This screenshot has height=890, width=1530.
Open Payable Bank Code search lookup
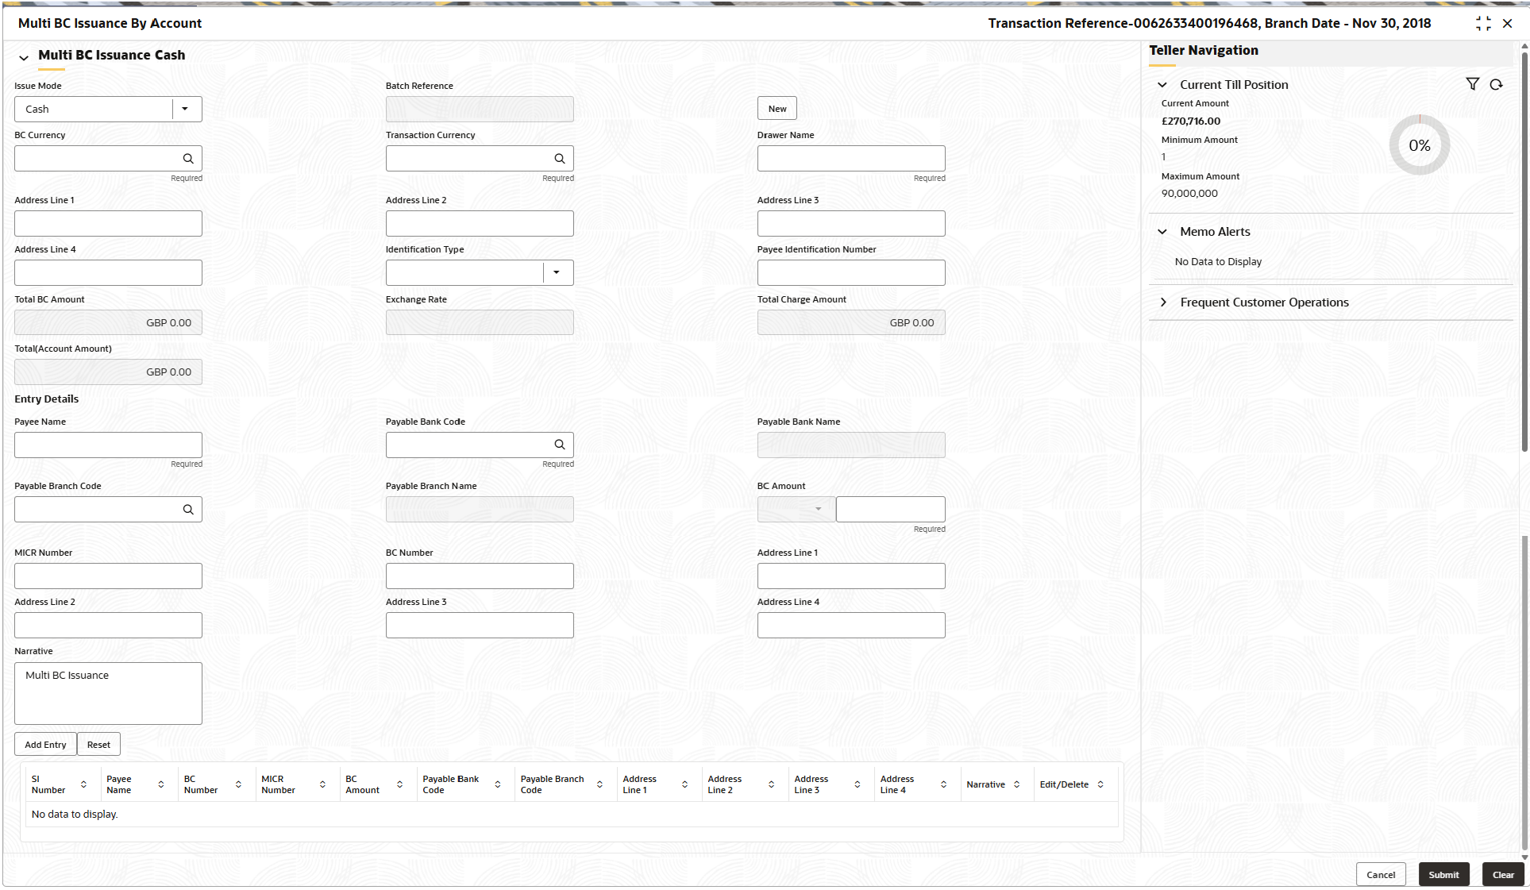[x=560, y=445]
